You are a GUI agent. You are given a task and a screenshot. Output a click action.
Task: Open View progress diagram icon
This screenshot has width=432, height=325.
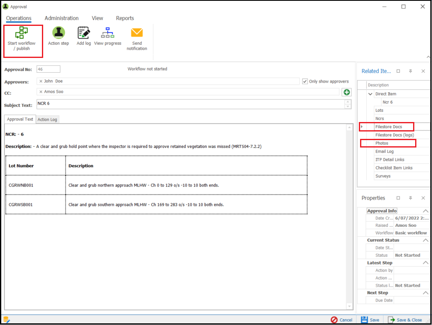click(x=108, y=33)
